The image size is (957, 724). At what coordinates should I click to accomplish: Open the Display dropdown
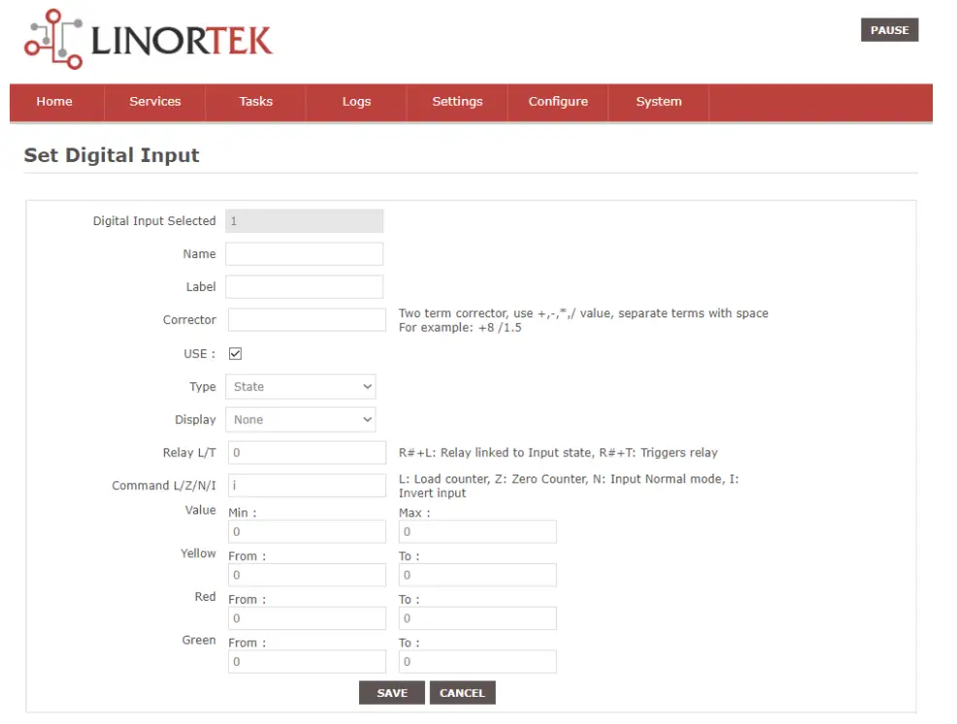pyautogui.click(x=300, y=419)
